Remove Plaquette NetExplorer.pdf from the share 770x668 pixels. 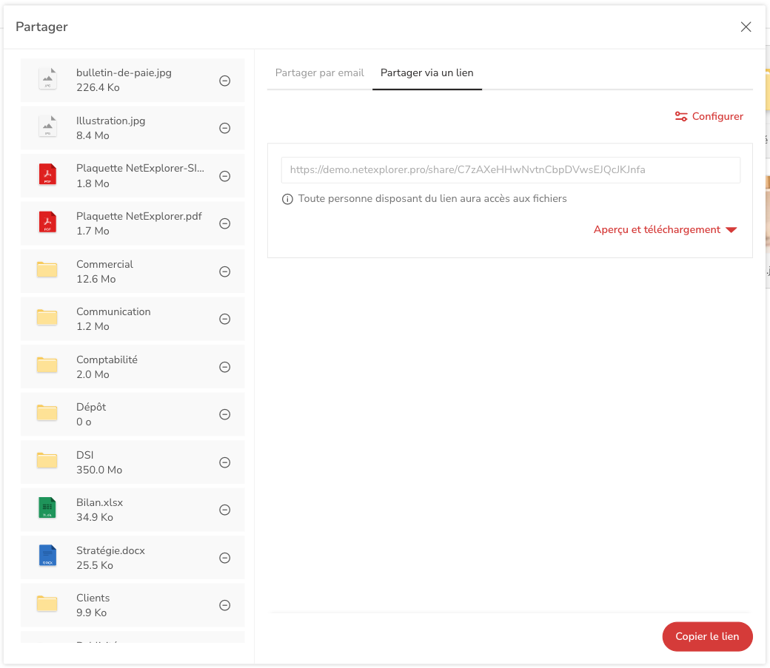click(224, 223)
